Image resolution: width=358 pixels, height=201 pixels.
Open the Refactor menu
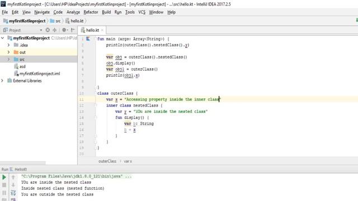pyautogui.click(x=91, y=12)
